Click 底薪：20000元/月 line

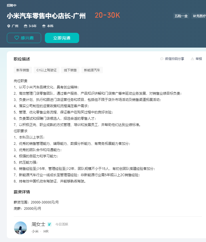[27, 209]
